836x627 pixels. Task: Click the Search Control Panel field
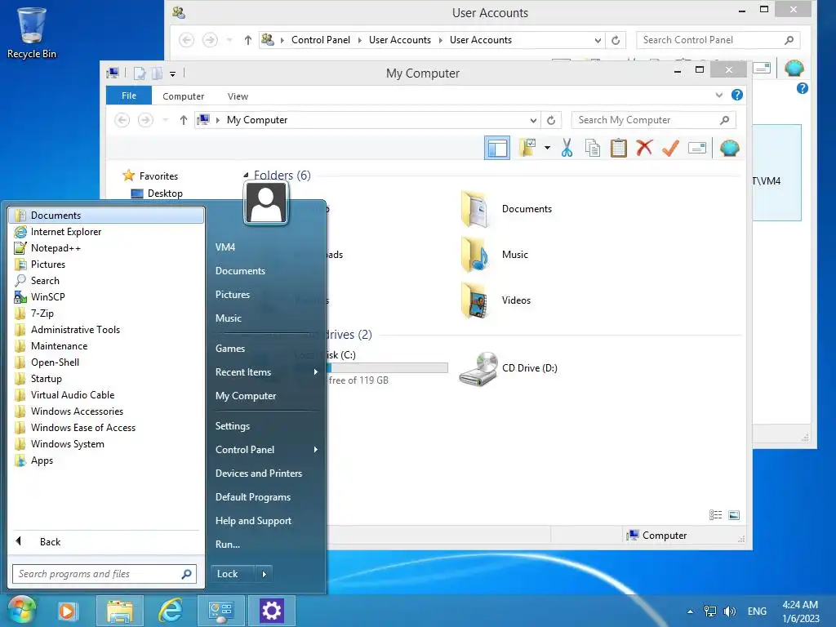click(x=718, y=40)
